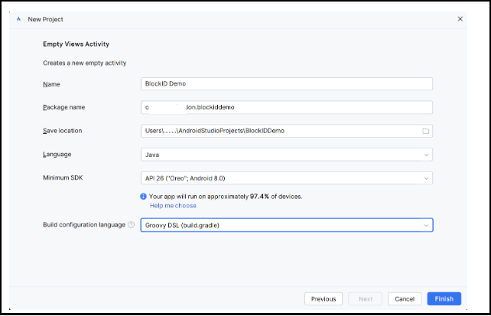491x316 pixels.
Task: Close the New Project dialog
Action: tap(460, 18)
